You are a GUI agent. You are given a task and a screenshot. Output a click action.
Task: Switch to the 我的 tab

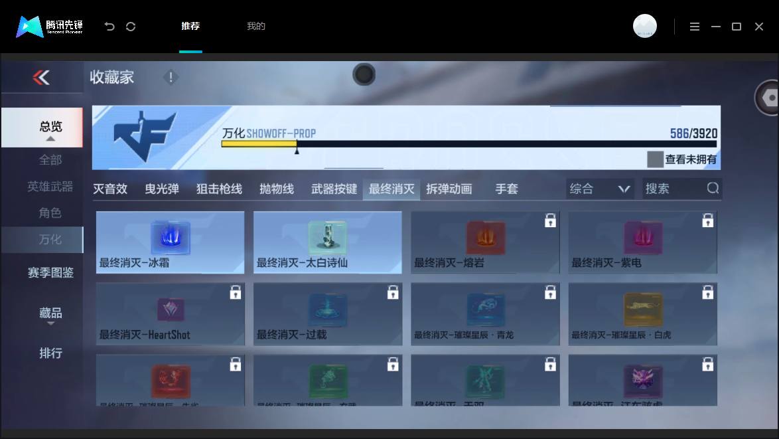coord(256,27)
